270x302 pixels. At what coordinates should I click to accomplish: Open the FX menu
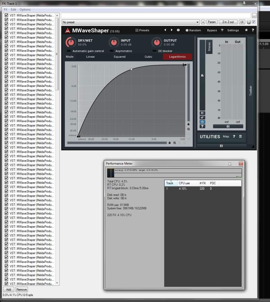[6, 9]
